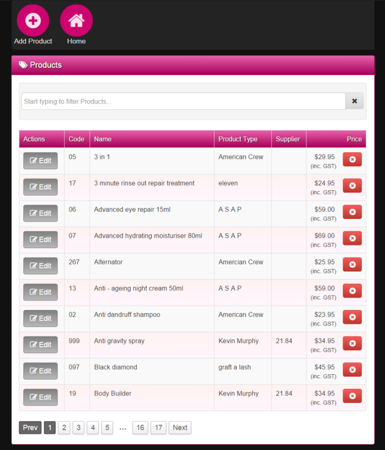This screenshot has height=450, width=385.
Task: Delete Advanced eye repair 15ml row
Action: (352, 212)
